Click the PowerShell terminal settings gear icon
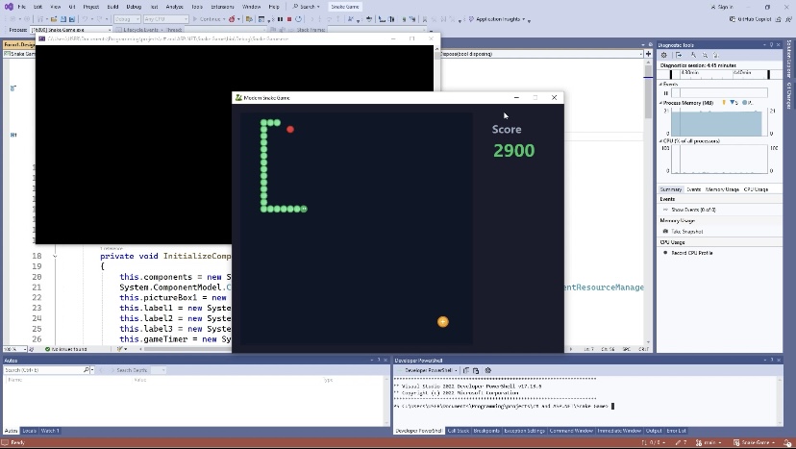Image resolution: width=796 pixels, height=449 pixels. click(x=487, y=370)
